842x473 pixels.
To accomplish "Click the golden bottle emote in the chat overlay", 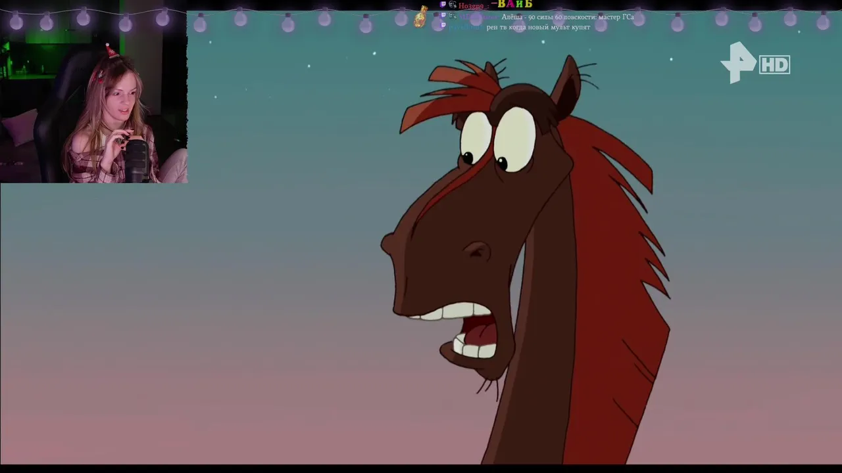I will tap(420, 16).
